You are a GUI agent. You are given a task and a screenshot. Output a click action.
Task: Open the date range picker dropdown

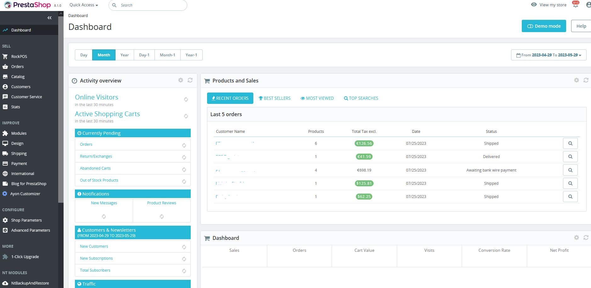(x=549, y=55)
